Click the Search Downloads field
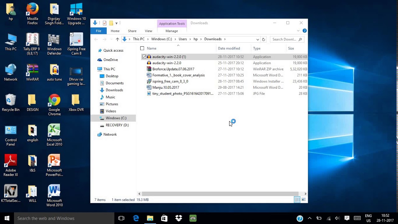Viewport: 398px width, 224px height. (x=287, y=39)
